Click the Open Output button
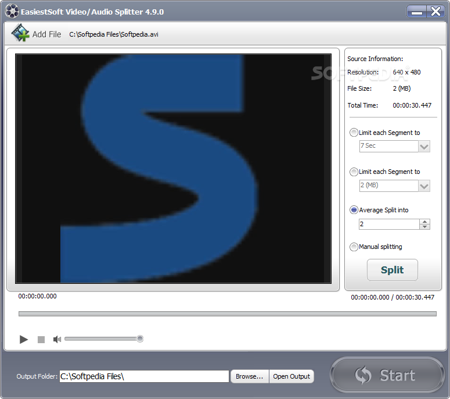The image size is (450, 399). tap(291, 376)
